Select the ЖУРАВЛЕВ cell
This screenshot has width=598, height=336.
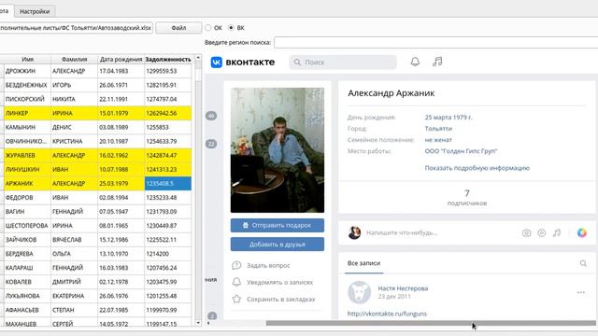[x=27, y=156]
